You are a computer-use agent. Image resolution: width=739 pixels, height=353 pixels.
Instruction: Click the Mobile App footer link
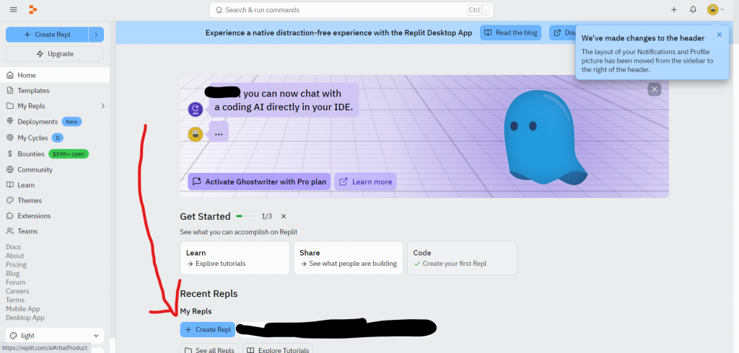pos(22,309)
